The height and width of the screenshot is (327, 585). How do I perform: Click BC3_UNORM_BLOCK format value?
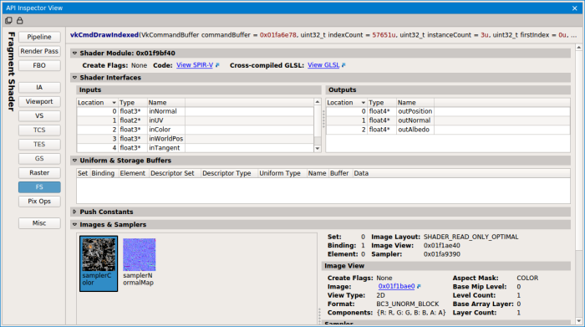click(x=408, y=304)
